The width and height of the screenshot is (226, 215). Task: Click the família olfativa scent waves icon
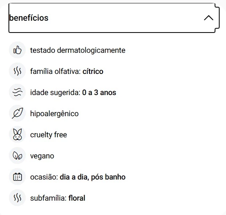pos(17,71)
